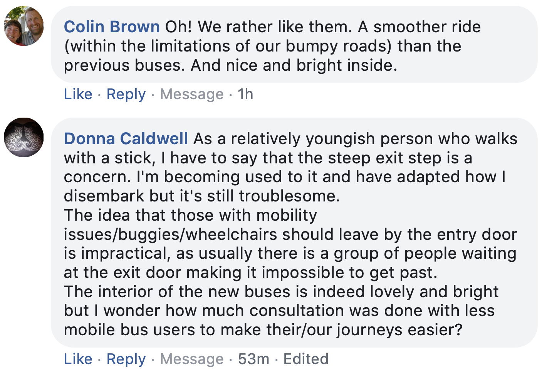Reply to Donna Caldwell's comment
547x376 pixels.
point(126,359)
